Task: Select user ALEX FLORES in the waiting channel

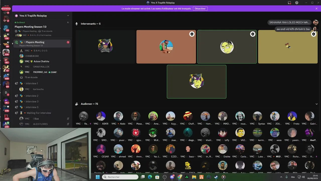Action: click(44, 124)
